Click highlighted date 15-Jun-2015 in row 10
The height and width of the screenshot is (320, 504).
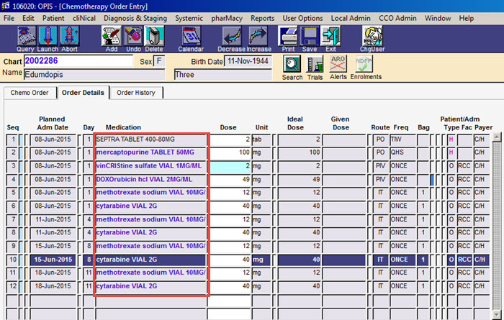(x=53, y=260)
